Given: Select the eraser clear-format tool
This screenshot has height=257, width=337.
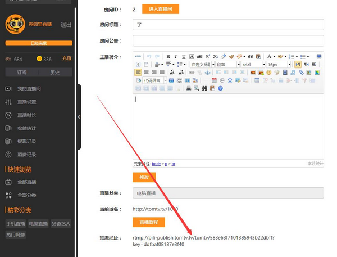Looking at the screenshot, I should point(224,57).
